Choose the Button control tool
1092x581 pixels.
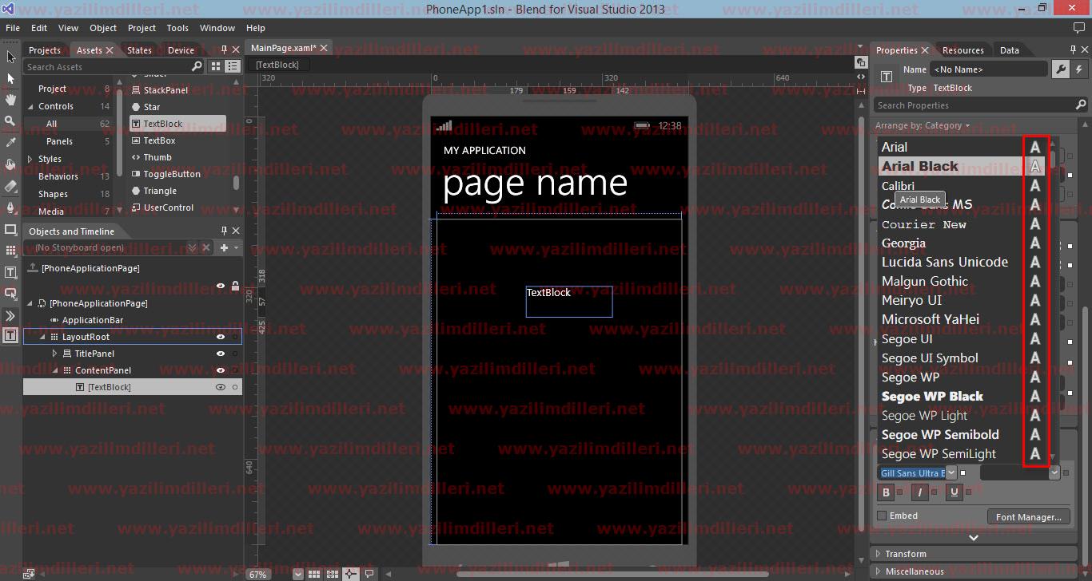coord(10,294)
